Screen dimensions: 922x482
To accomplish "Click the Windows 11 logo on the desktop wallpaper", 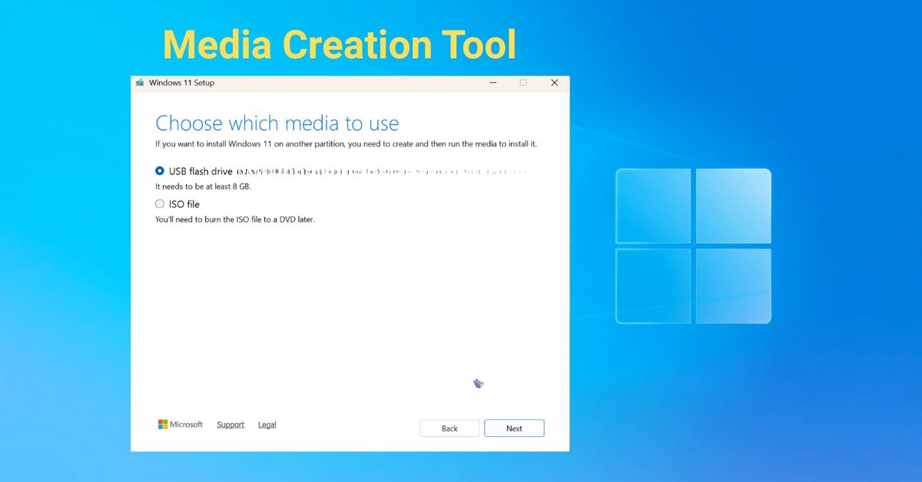I will [x=693, y=245].
